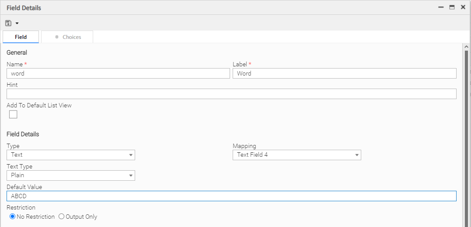Close the Field Details dialog
This screenshot has height=227, width=471.
pos(463,7)
